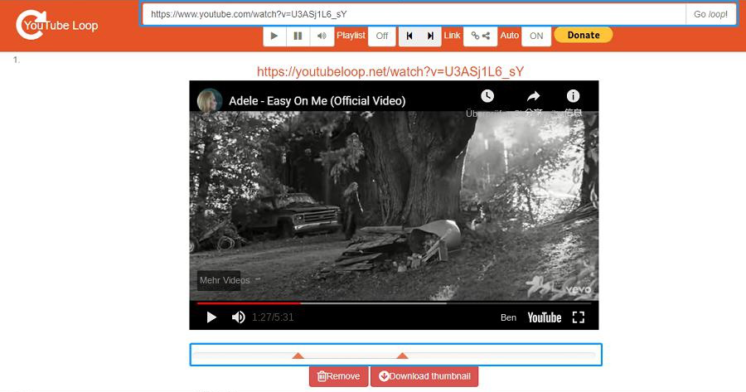The width and height of the screenshot is (746, 392).
Task: Click the Go loop! button
Action: point(710,14)
